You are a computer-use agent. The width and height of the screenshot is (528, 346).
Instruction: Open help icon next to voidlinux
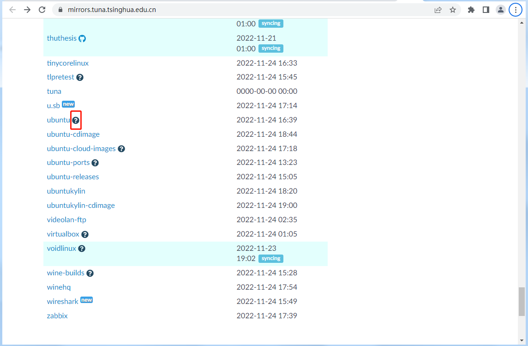tap(82, 249)
